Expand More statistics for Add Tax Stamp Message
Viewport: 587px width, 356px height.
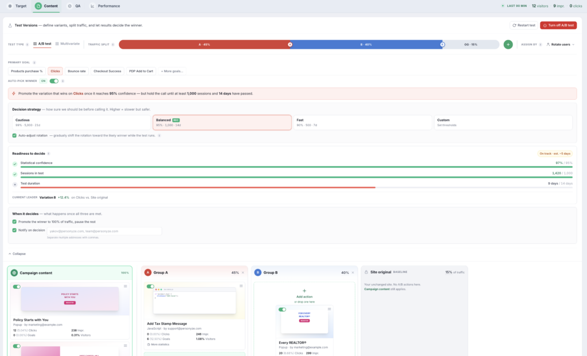[x=158, y=345]
